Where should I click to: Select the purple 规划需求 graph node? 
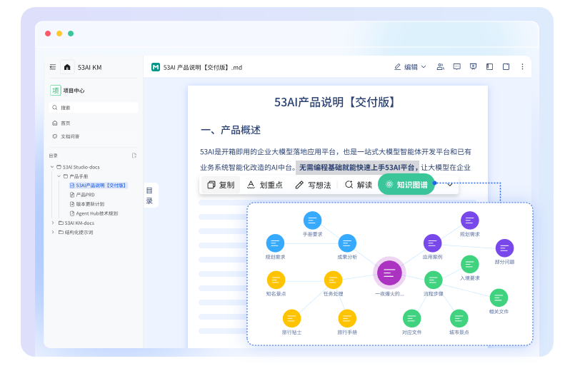pos(470,220)
